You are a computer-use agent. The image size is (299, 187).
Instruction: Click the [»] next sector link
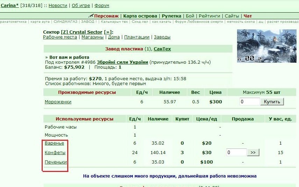(x=108, y=32)
